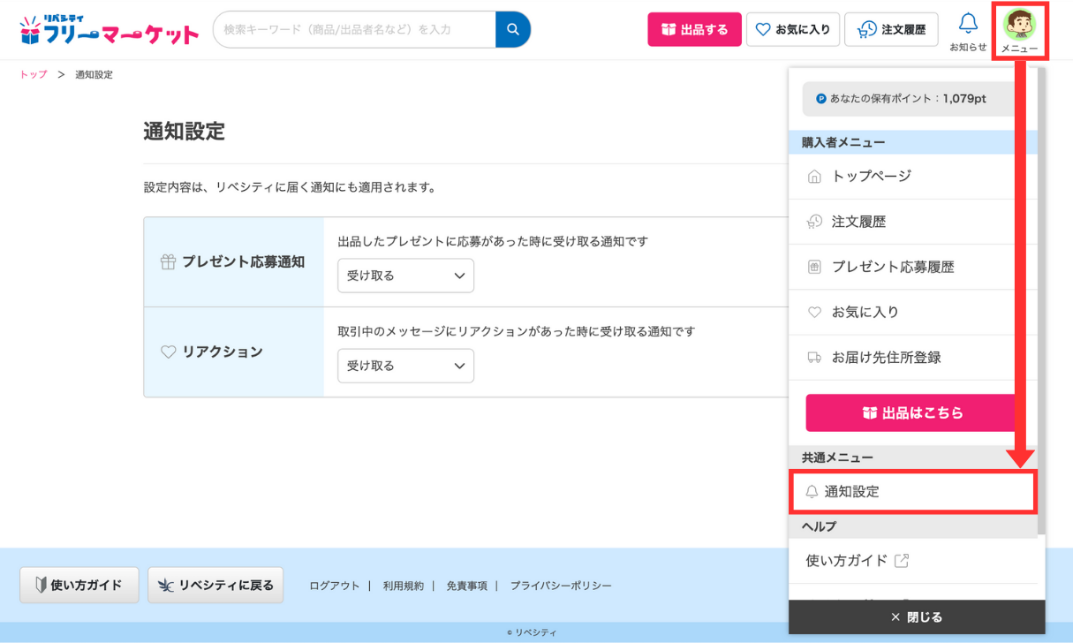This screenshot has width=1073, height=643.
Task: Select お届け先住所登録 in the menu
Action: [x=886, y=357]
